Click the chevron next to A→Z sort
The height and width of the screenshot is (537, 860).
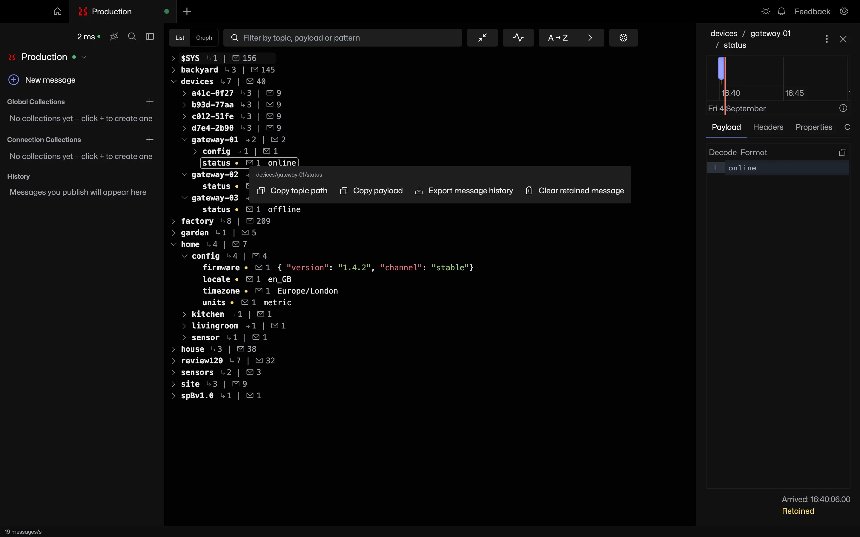[590, 38]
